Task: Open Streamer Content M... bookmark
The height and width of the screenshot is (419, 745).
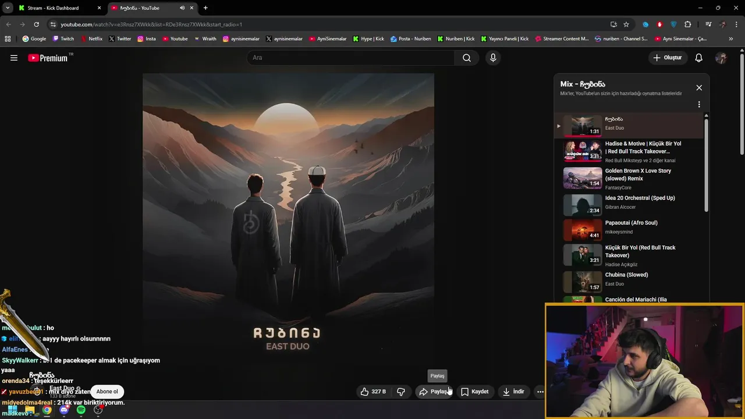Action: tap(562, 39)
